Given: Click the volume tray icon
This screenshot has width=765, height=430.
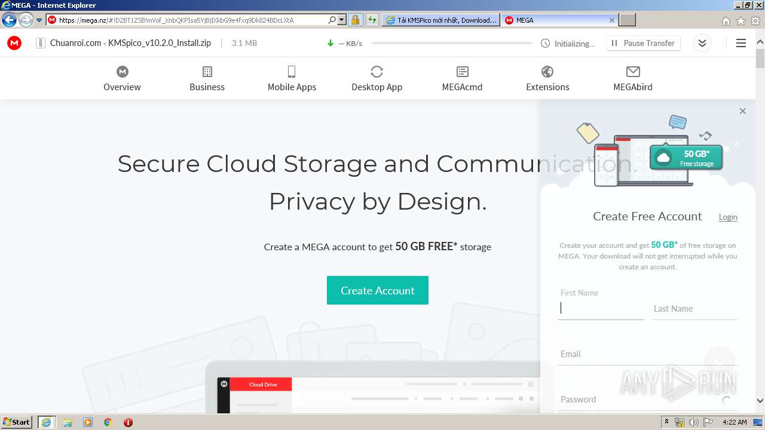Looking at the screenshot, I should pos(694,422).
